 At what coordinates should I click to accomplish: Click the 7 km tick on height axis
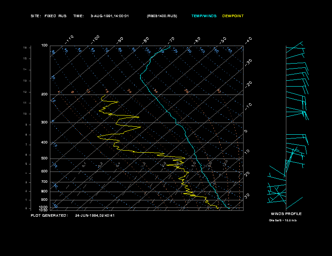click(26, 145)
